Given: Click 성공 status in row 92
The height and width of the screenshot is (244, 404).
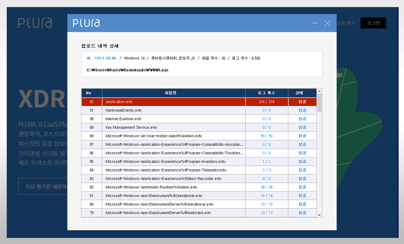Looking at the screenshot, I should click(302, 102).
